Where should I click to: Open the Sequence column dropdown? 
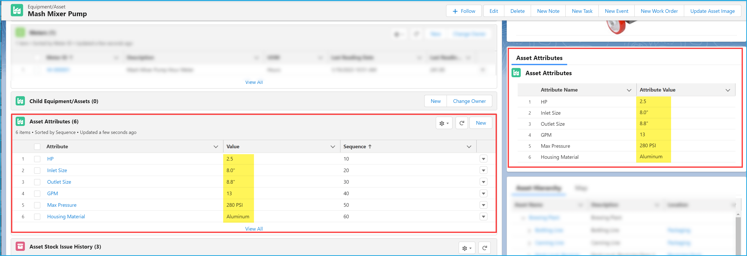pos(469,146)
